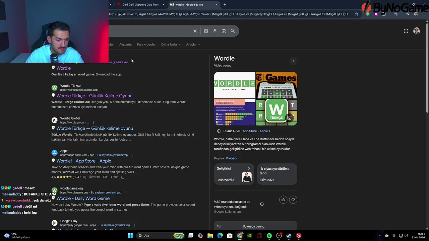
Task: Switch to Doki Doki Literature Club tab
Action: pyautogui.click(x=140, y=4)
